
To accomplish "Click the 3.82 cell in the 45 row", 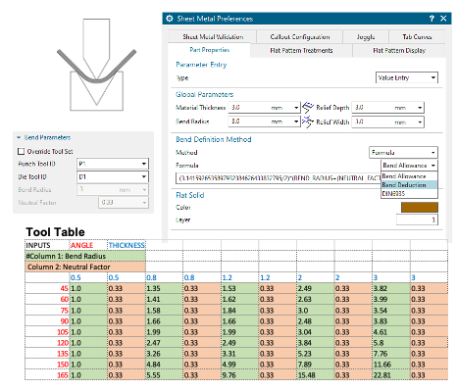I will click(391, 288).
